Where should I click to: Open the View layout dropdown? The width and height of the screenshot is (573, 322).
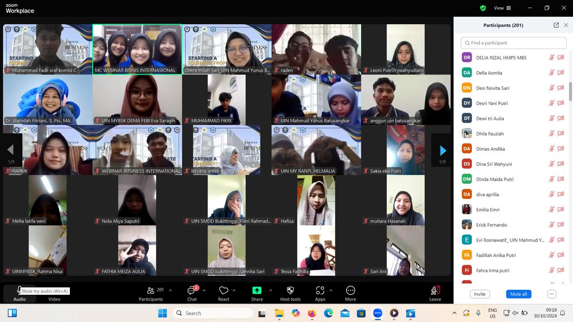[502, 8]
